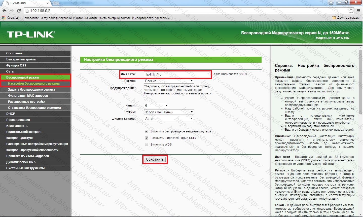Reload the page with refresh icon
Screen dimensions: 363x217
coord(19,11)
